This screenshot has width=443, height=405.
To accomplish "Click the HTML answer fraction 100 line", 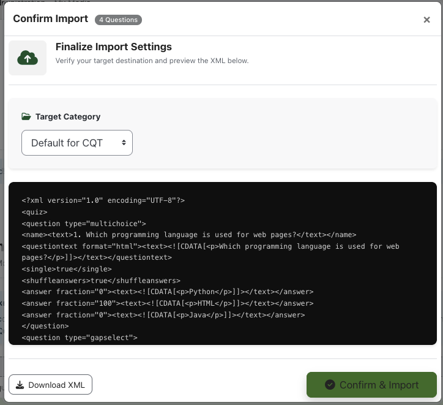I will pyautogui.click(x=168, y=303).
